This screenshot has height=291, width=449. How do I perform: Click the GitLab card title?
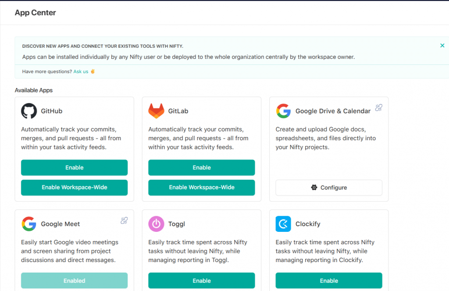(178, 111)
